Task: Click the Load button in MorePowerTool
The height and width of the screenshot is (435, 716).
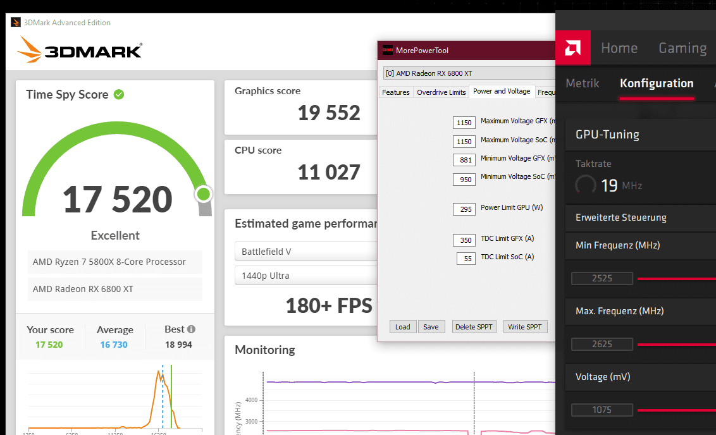Action: point(403,327)
